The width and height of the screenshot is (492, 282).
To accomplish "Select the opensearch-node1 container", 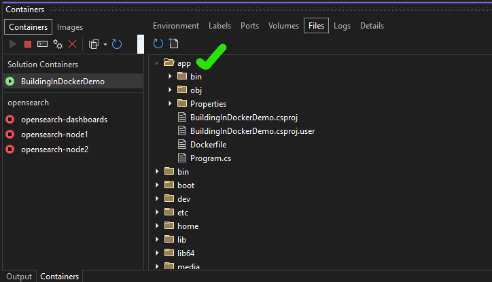I will 54,135.
